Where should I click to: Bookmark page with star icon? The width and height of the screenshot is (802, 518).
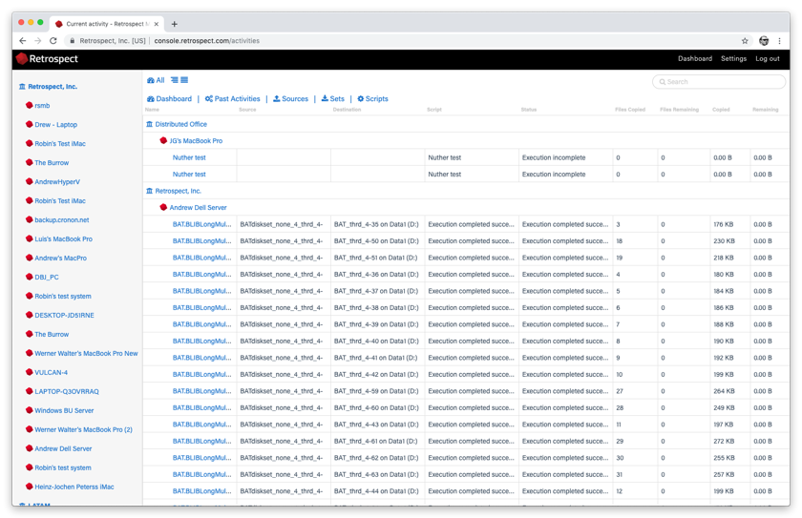pos(745,41)
